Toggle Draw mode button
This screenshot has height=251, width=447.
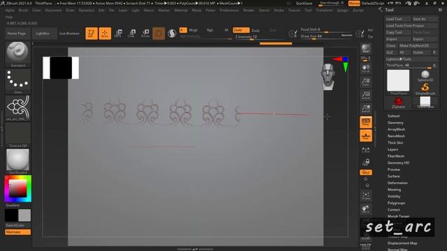105,33
